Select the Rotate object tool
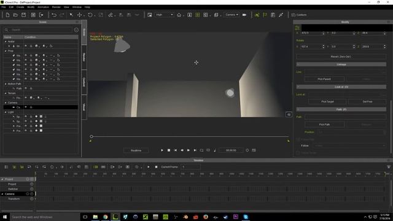 90,15
